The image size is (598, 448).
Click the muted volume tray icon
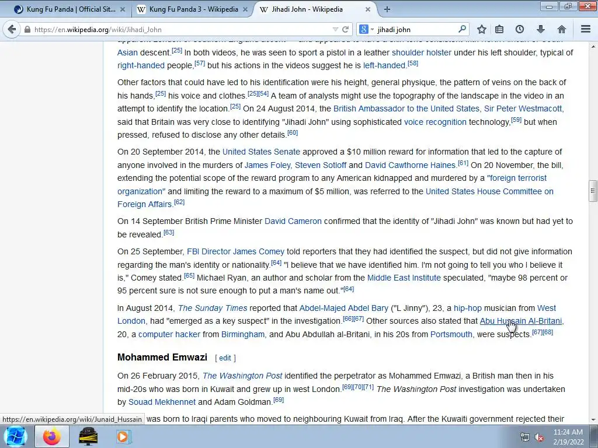[x=539, y=437]
